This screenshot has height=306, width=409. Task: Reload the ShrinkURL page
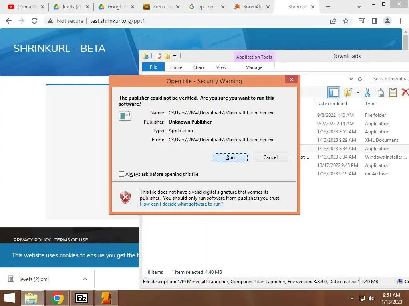(x=34, y=21)
